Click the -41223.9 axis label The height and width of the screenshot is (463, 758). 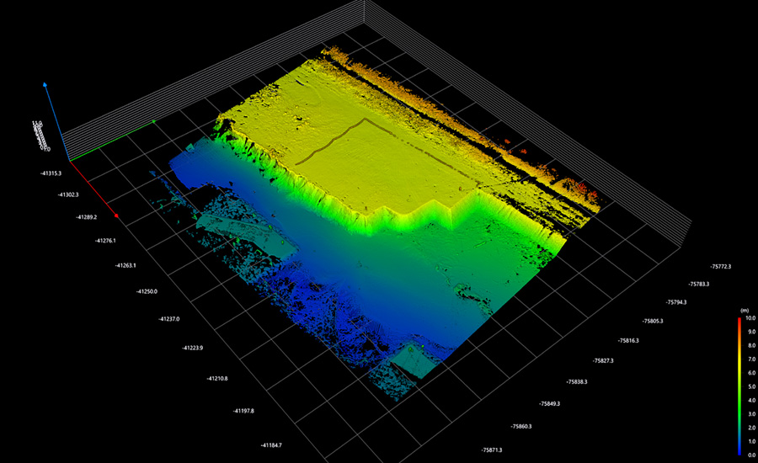pyautogui.click(x=194, y=348)
